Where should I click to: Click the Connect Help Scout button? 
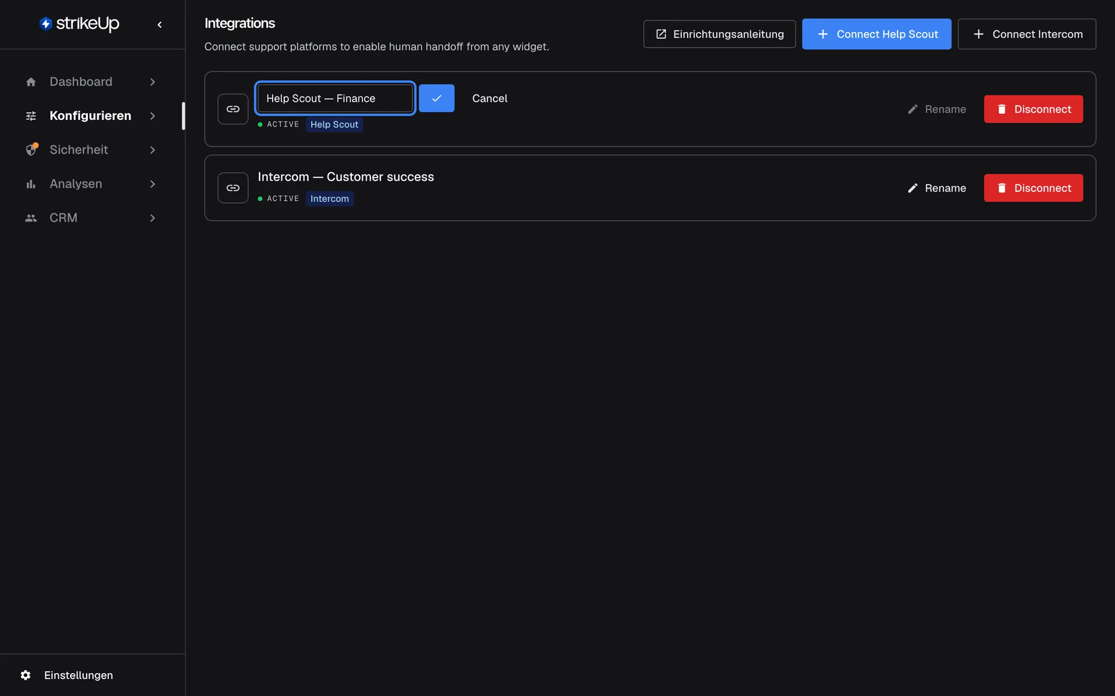point(877,34)
